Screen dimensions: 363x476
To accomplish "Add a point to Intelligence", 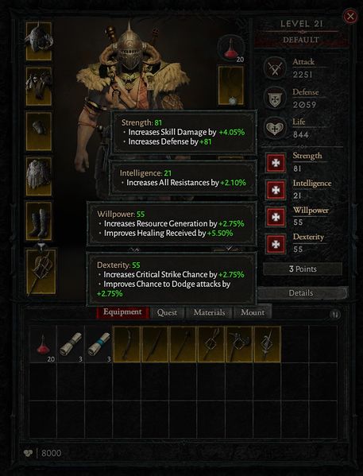I will click(276, 190).
